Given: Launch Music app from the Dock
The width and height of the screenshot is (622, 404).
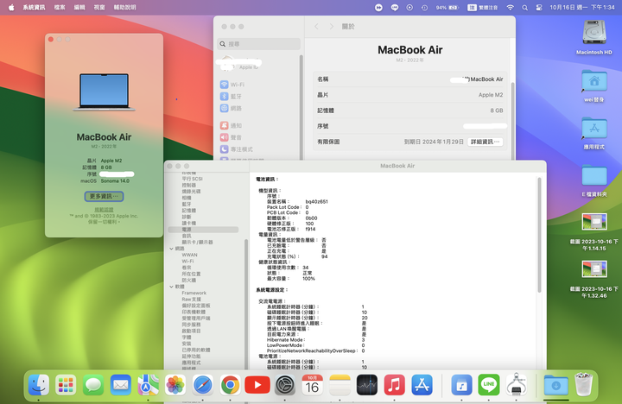Looking at the screenshot, I should (394, 385).
